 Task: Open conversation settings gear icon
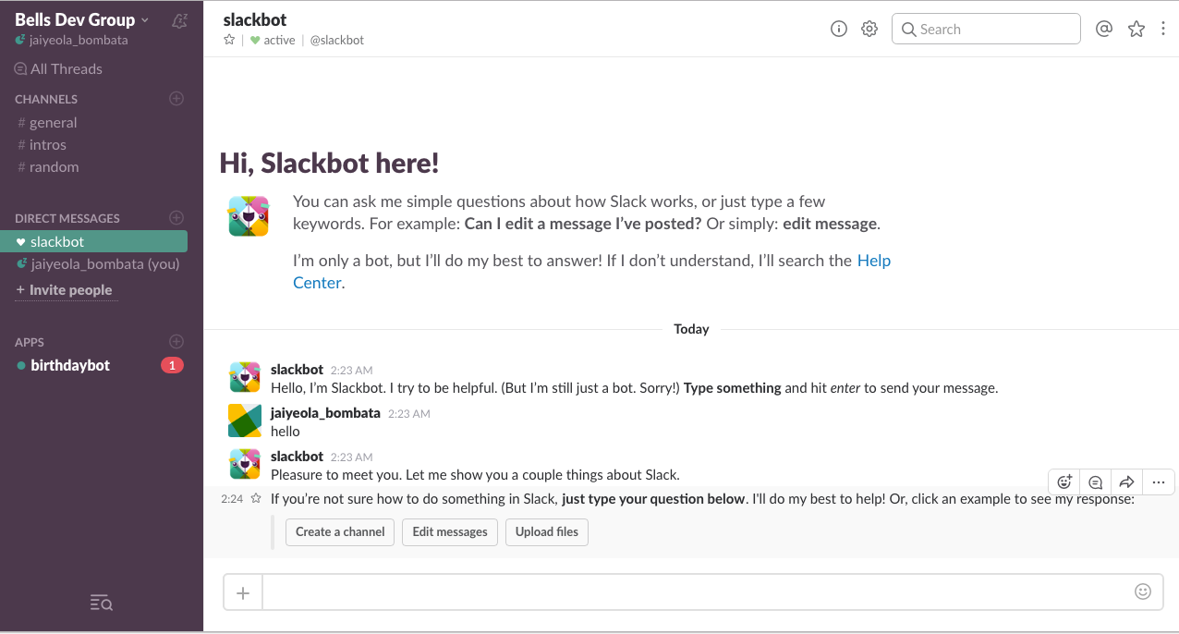[869, 29]
